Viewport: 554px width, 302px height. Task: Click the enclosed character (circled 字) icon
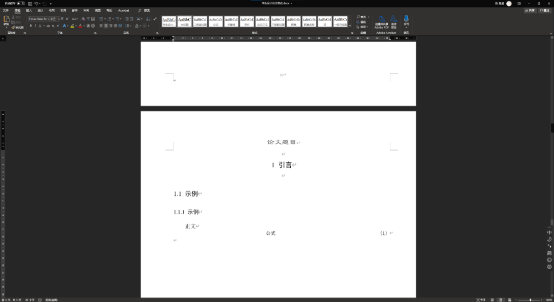coord(93,26)
